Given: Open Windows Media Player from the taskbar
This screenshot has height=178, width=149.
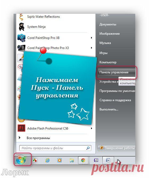Looking at the screenshot, I should pyautogui.click(x=60, y=160).
